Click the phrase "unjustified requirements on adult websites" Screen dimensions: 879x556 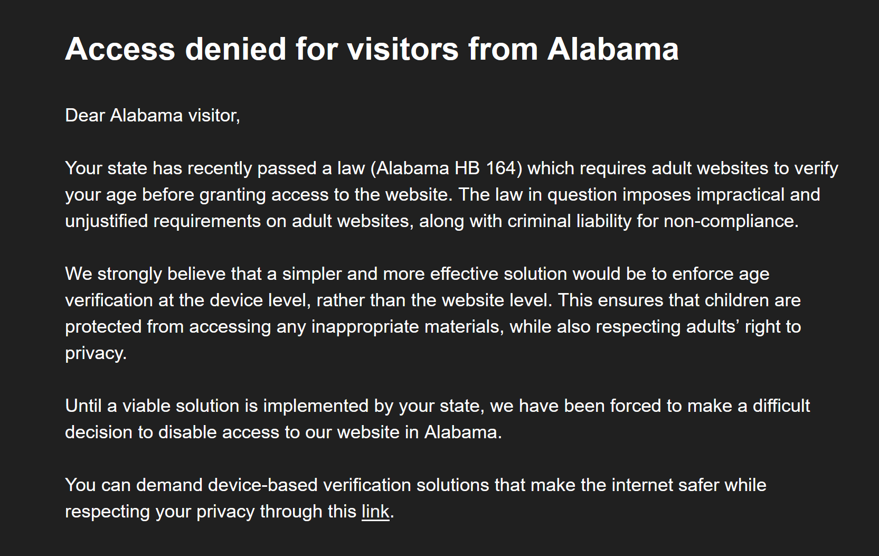[x=238, y=221]
